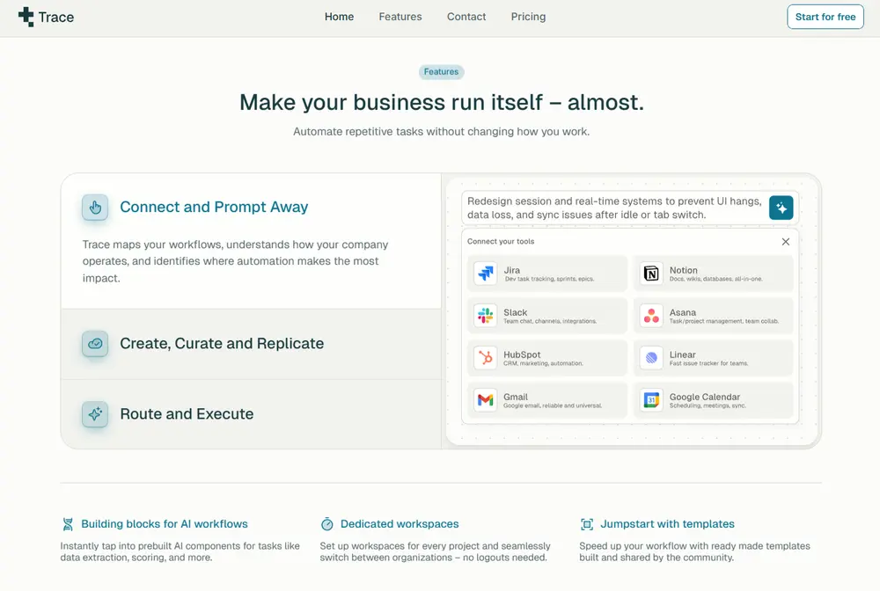Choose the HubSpot tool icon
This screenshot has width=880, height=591.
click(485, 358)
